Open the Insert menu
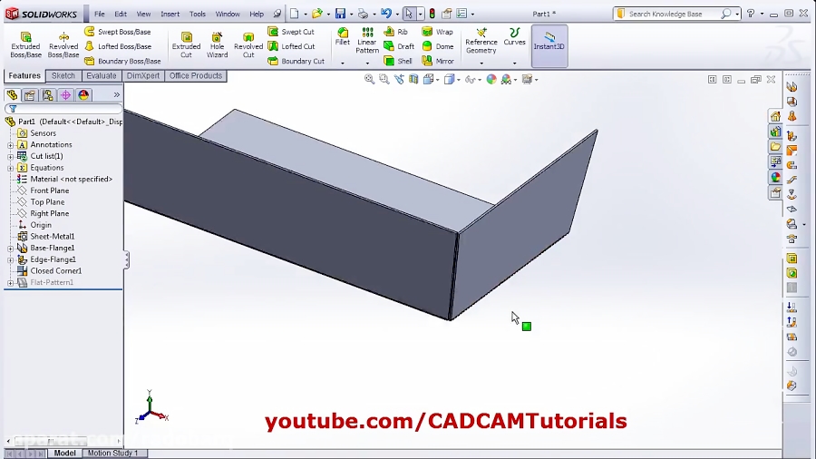This screenshot has height=459, width=816. tap(170, 14)
